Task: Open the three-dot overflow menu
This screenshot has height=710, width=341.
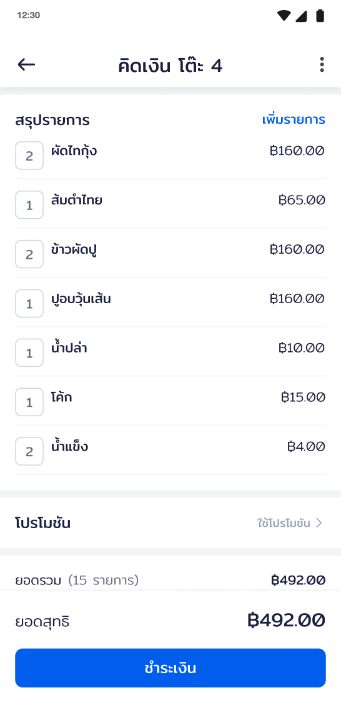Action: click(x=322, y=65)
